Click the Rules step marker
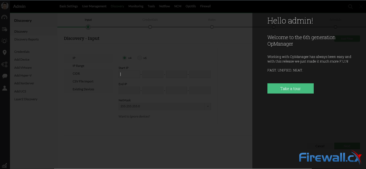 point(212,27)
